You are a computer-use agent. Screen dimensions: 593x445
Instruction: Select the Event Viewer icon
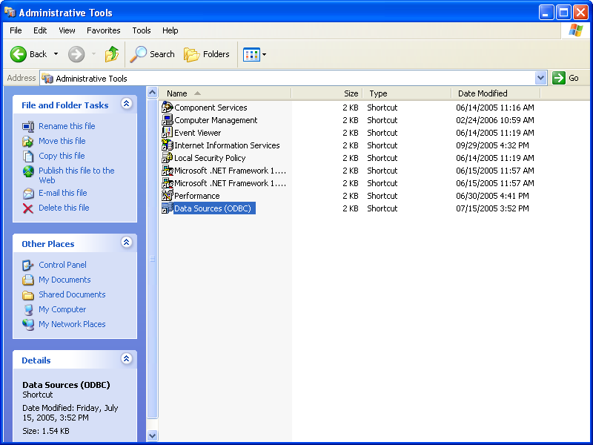[x=168, y=133]
